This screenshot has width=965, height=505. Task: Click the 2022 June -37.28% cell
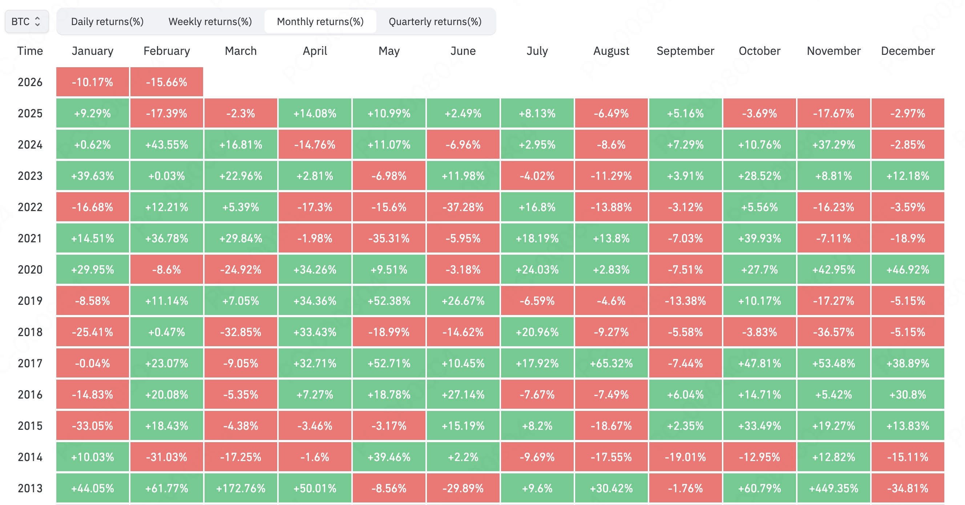[463, 207]
